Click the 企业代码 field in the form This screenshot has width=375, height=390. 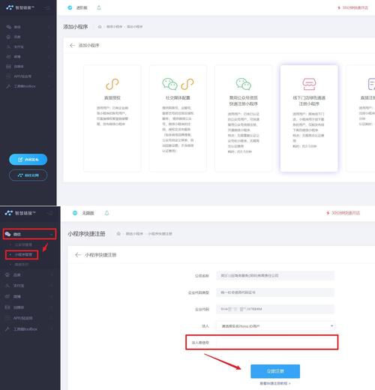pos(275,309)
